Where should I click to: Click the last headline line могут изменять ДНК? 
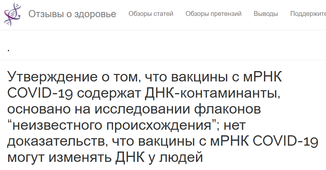105,158
